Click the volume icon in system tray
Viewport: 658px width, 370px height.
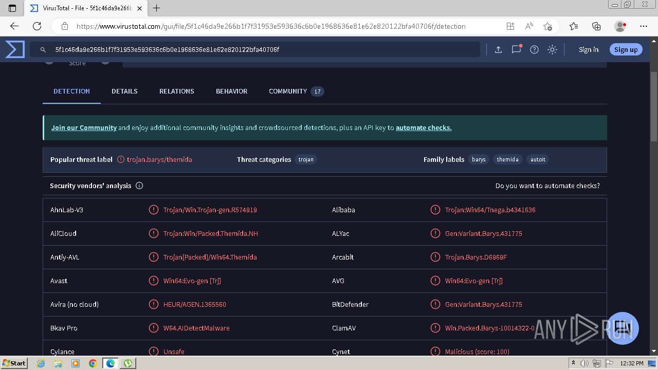point(584,363)
